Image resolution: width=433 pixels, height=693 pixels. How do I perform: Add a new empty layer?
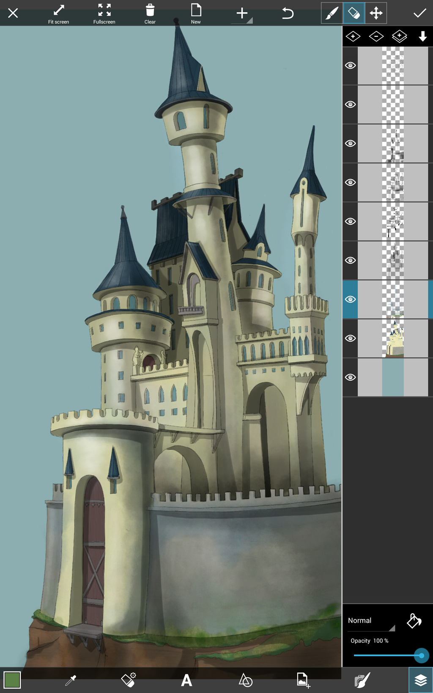click(x=353, y=36)
